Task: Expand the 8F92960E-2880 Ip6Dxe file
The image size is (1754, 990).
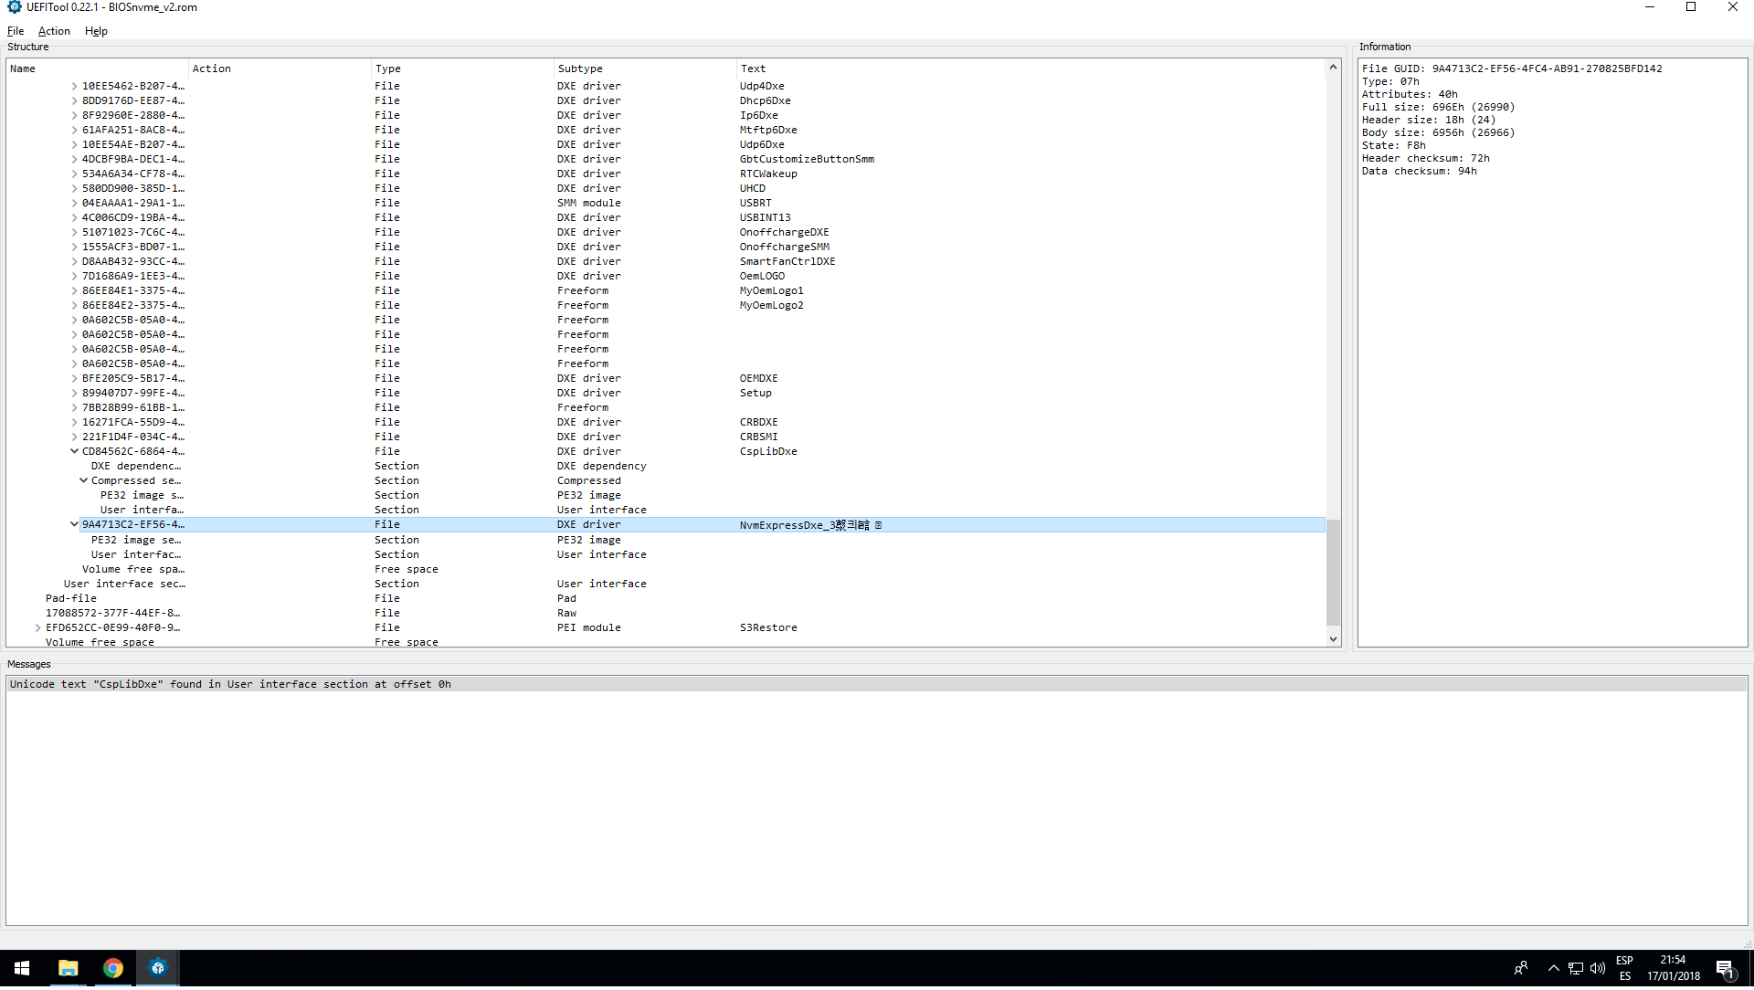Action: [74, 116]
